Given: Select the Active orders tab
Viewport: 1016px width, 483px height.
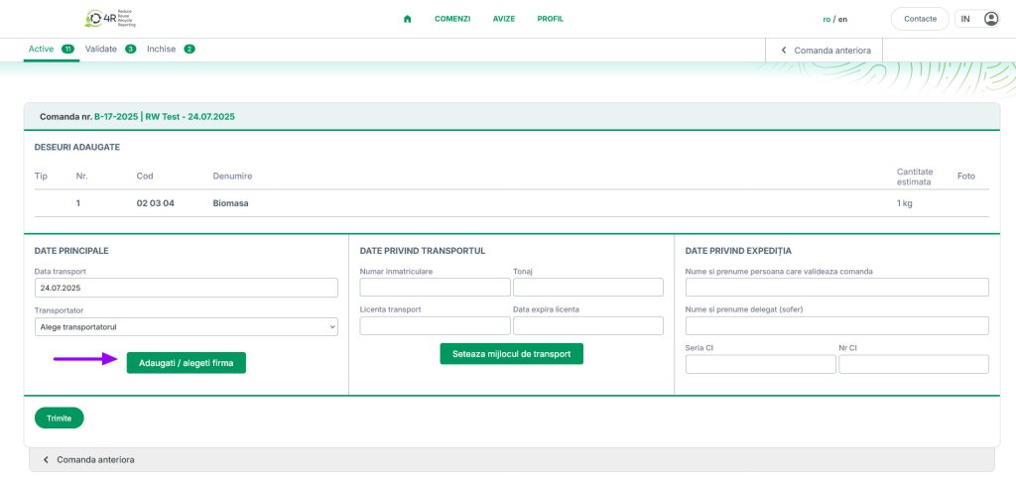Looking at the screenshot, I should 42,49.
